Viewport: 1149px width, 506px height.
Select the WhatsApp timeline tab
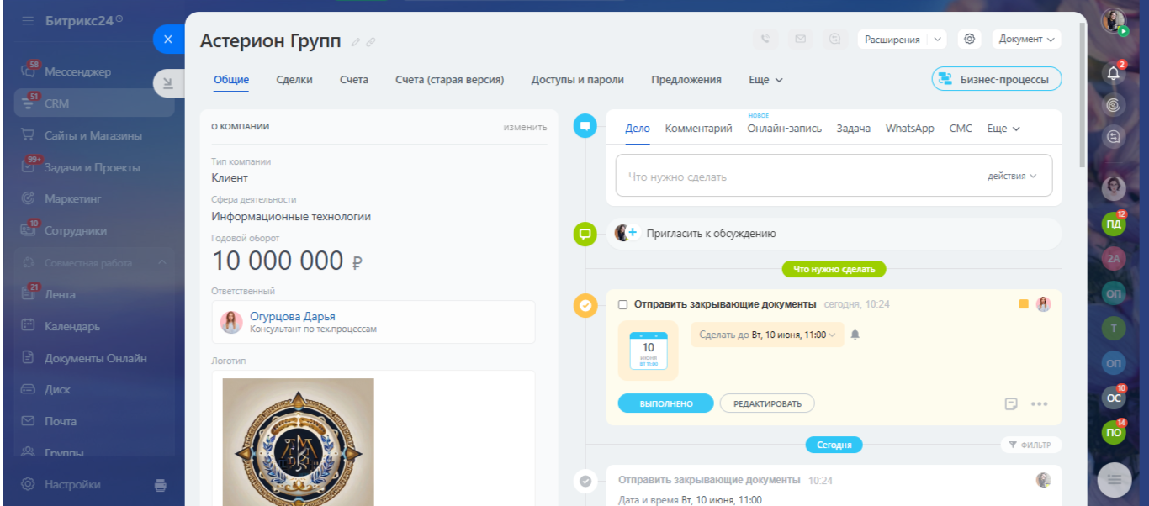pos(910,129)
